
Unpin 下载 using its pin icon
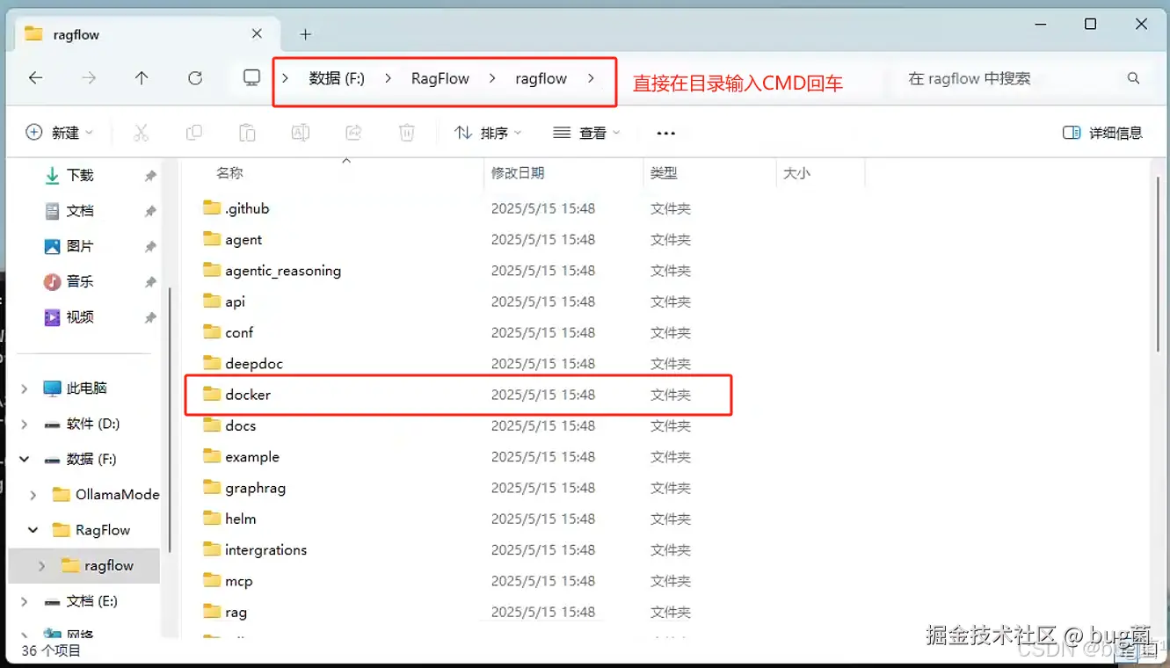point(150,176)
